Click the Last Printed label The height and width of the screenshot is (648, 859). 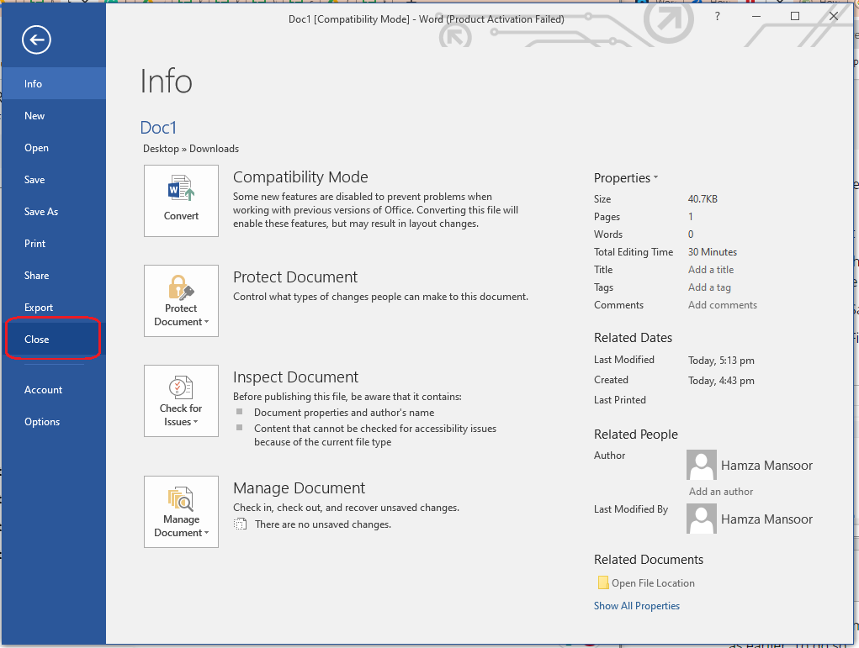[619, 400]
